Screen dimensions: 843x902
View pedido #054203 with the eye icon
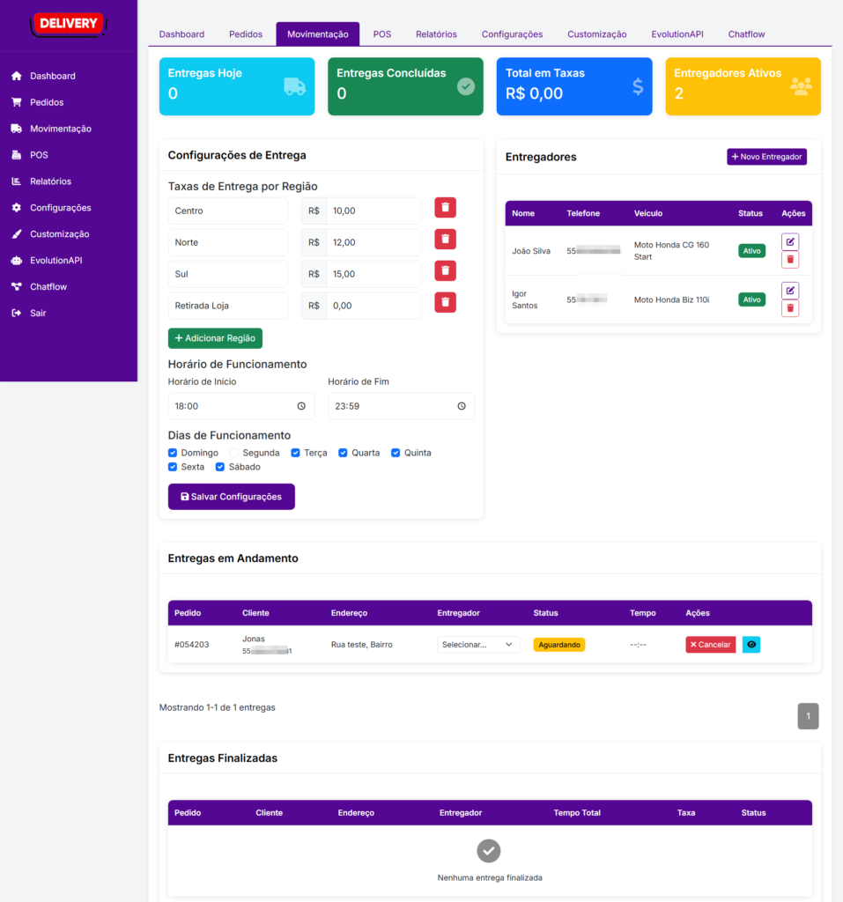[x=751, y=644]
